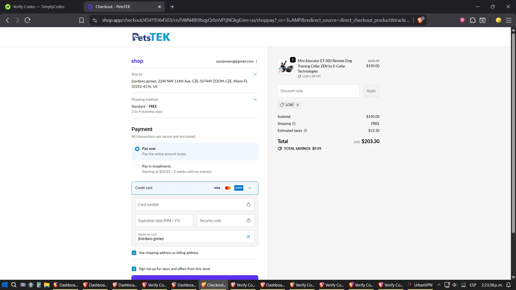Screen dimensions: 516x290
Task: Toggle use shipping address as billing
Action: click(x=134, y=253)
